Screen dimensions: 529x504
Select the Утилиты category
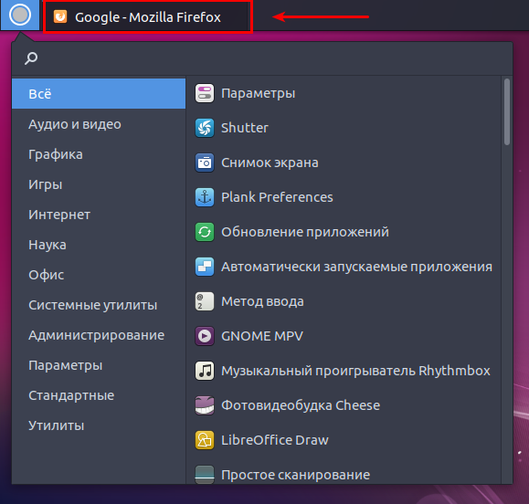point(99,425)
